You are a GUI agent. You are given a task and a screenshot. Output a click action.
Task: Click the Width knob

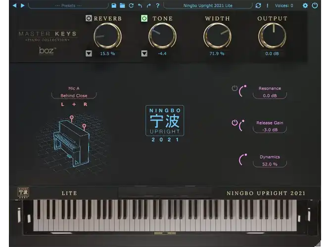(x=217, y=36)
